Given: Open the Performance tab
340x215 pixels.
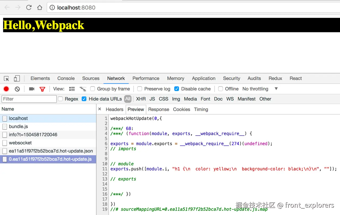Looking at the screenshot, I should 146,78.
